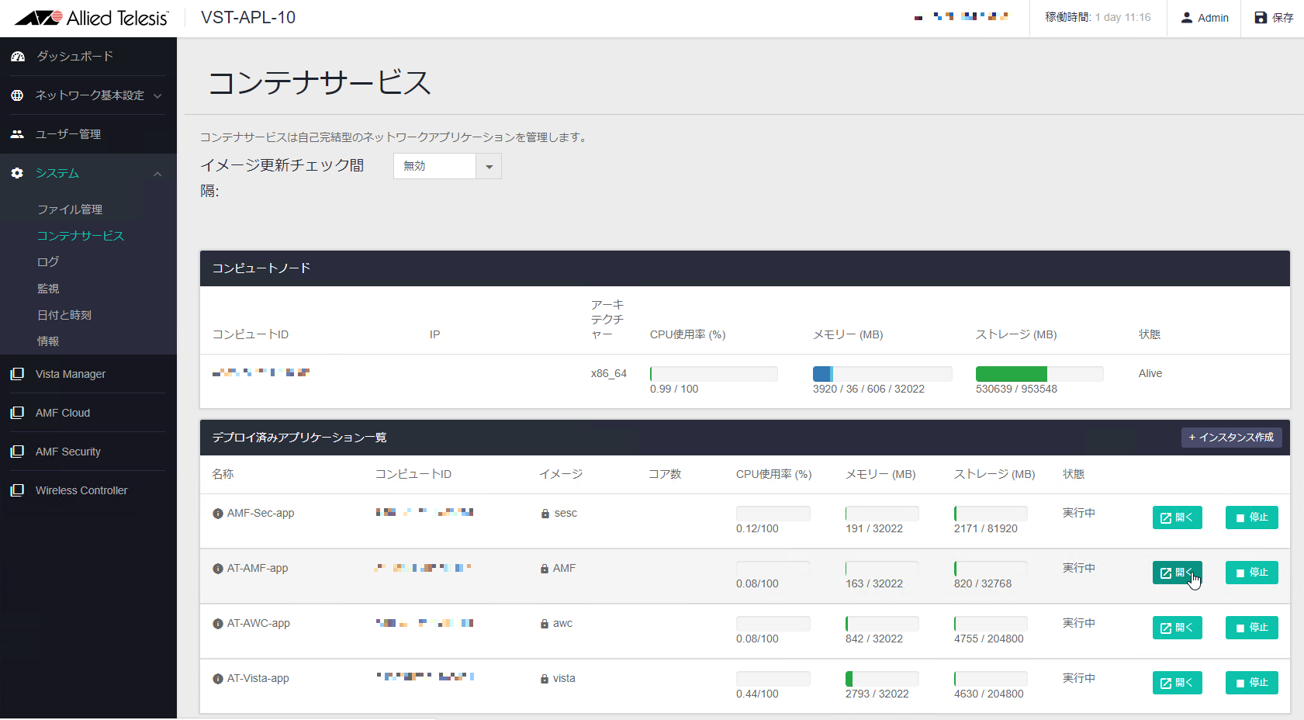Click the Wireless Controller sidebar icon
Viewport: 1304px width, 720px height.
(17, 490)
